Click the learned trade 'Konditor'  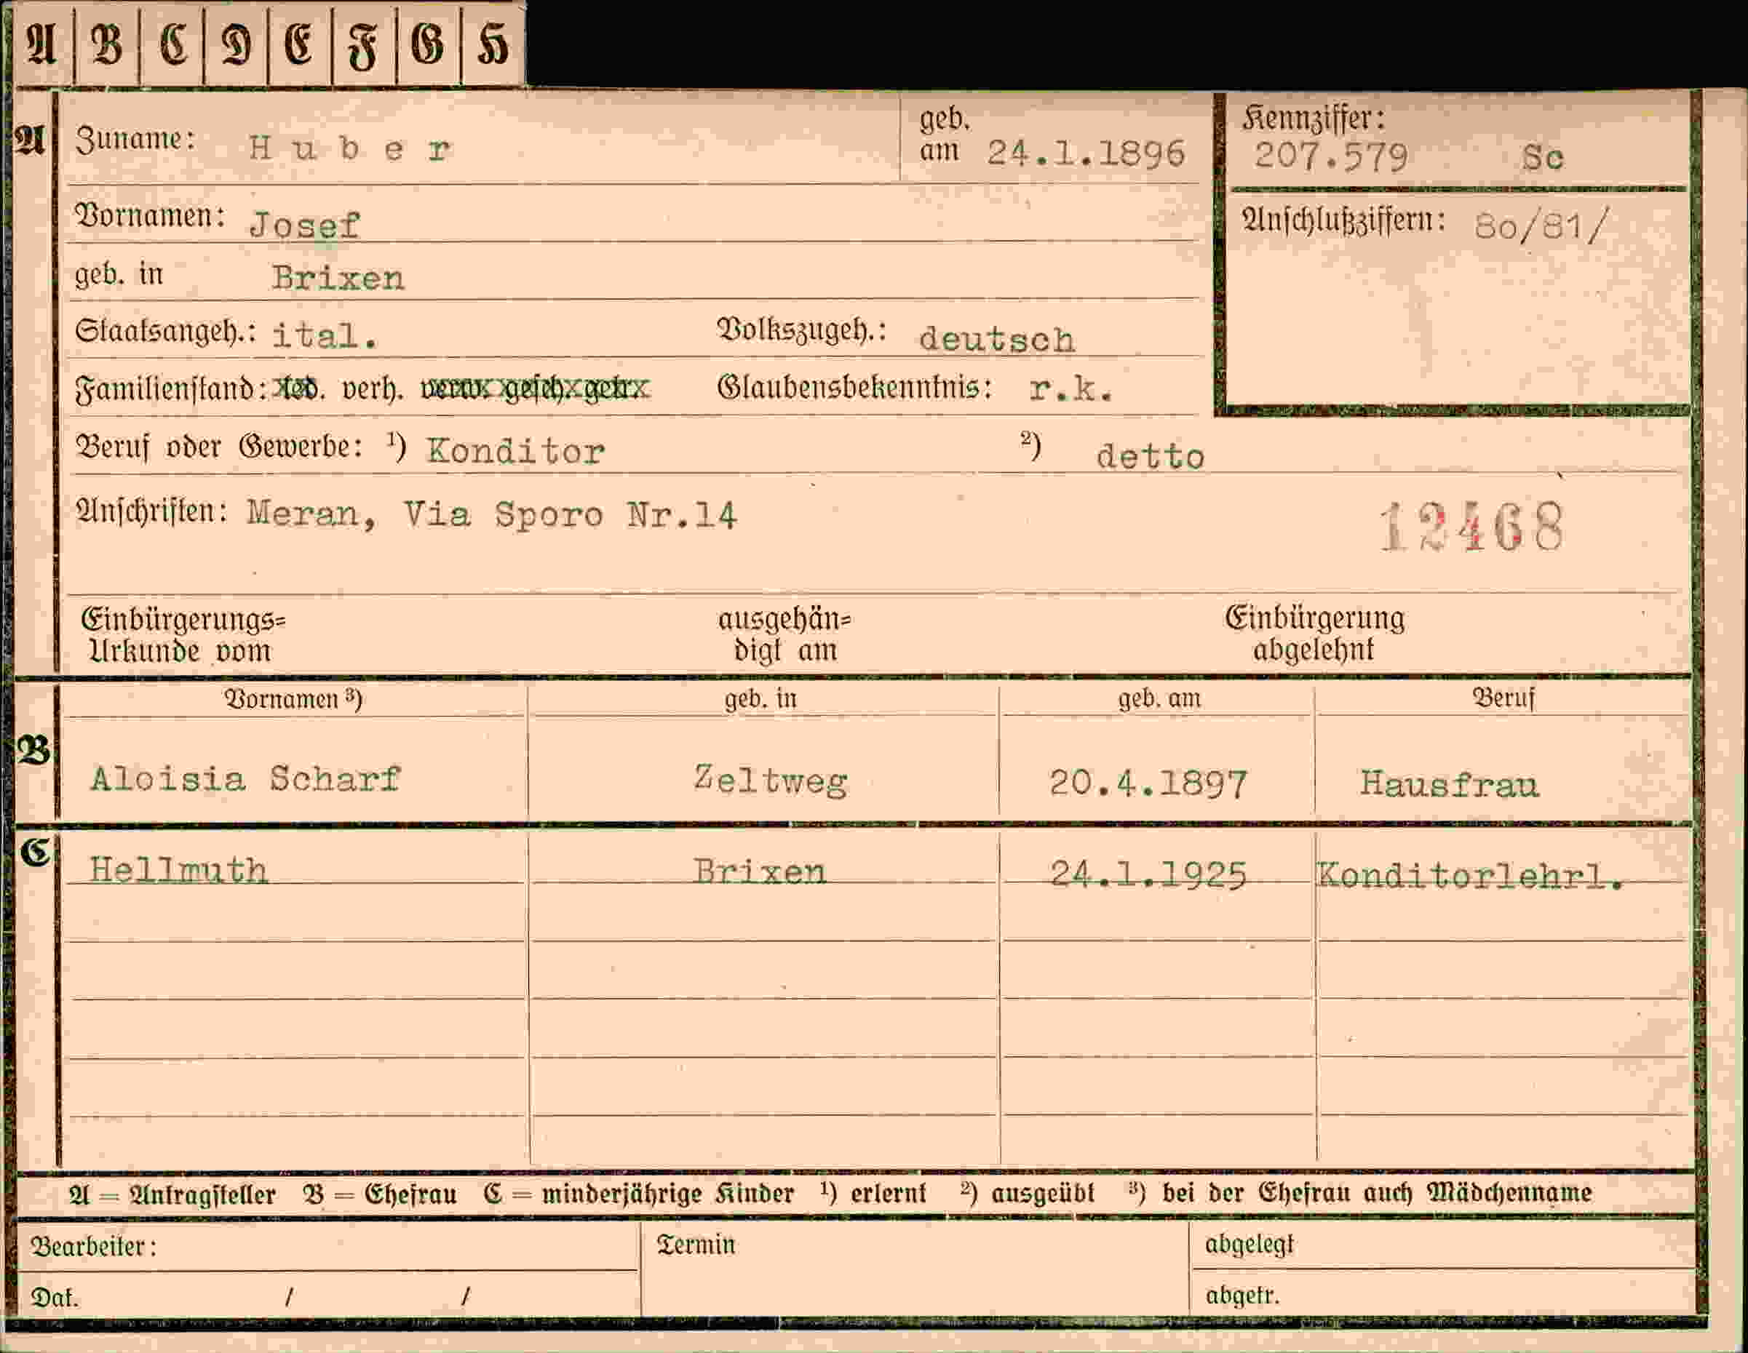coord(515,451)
